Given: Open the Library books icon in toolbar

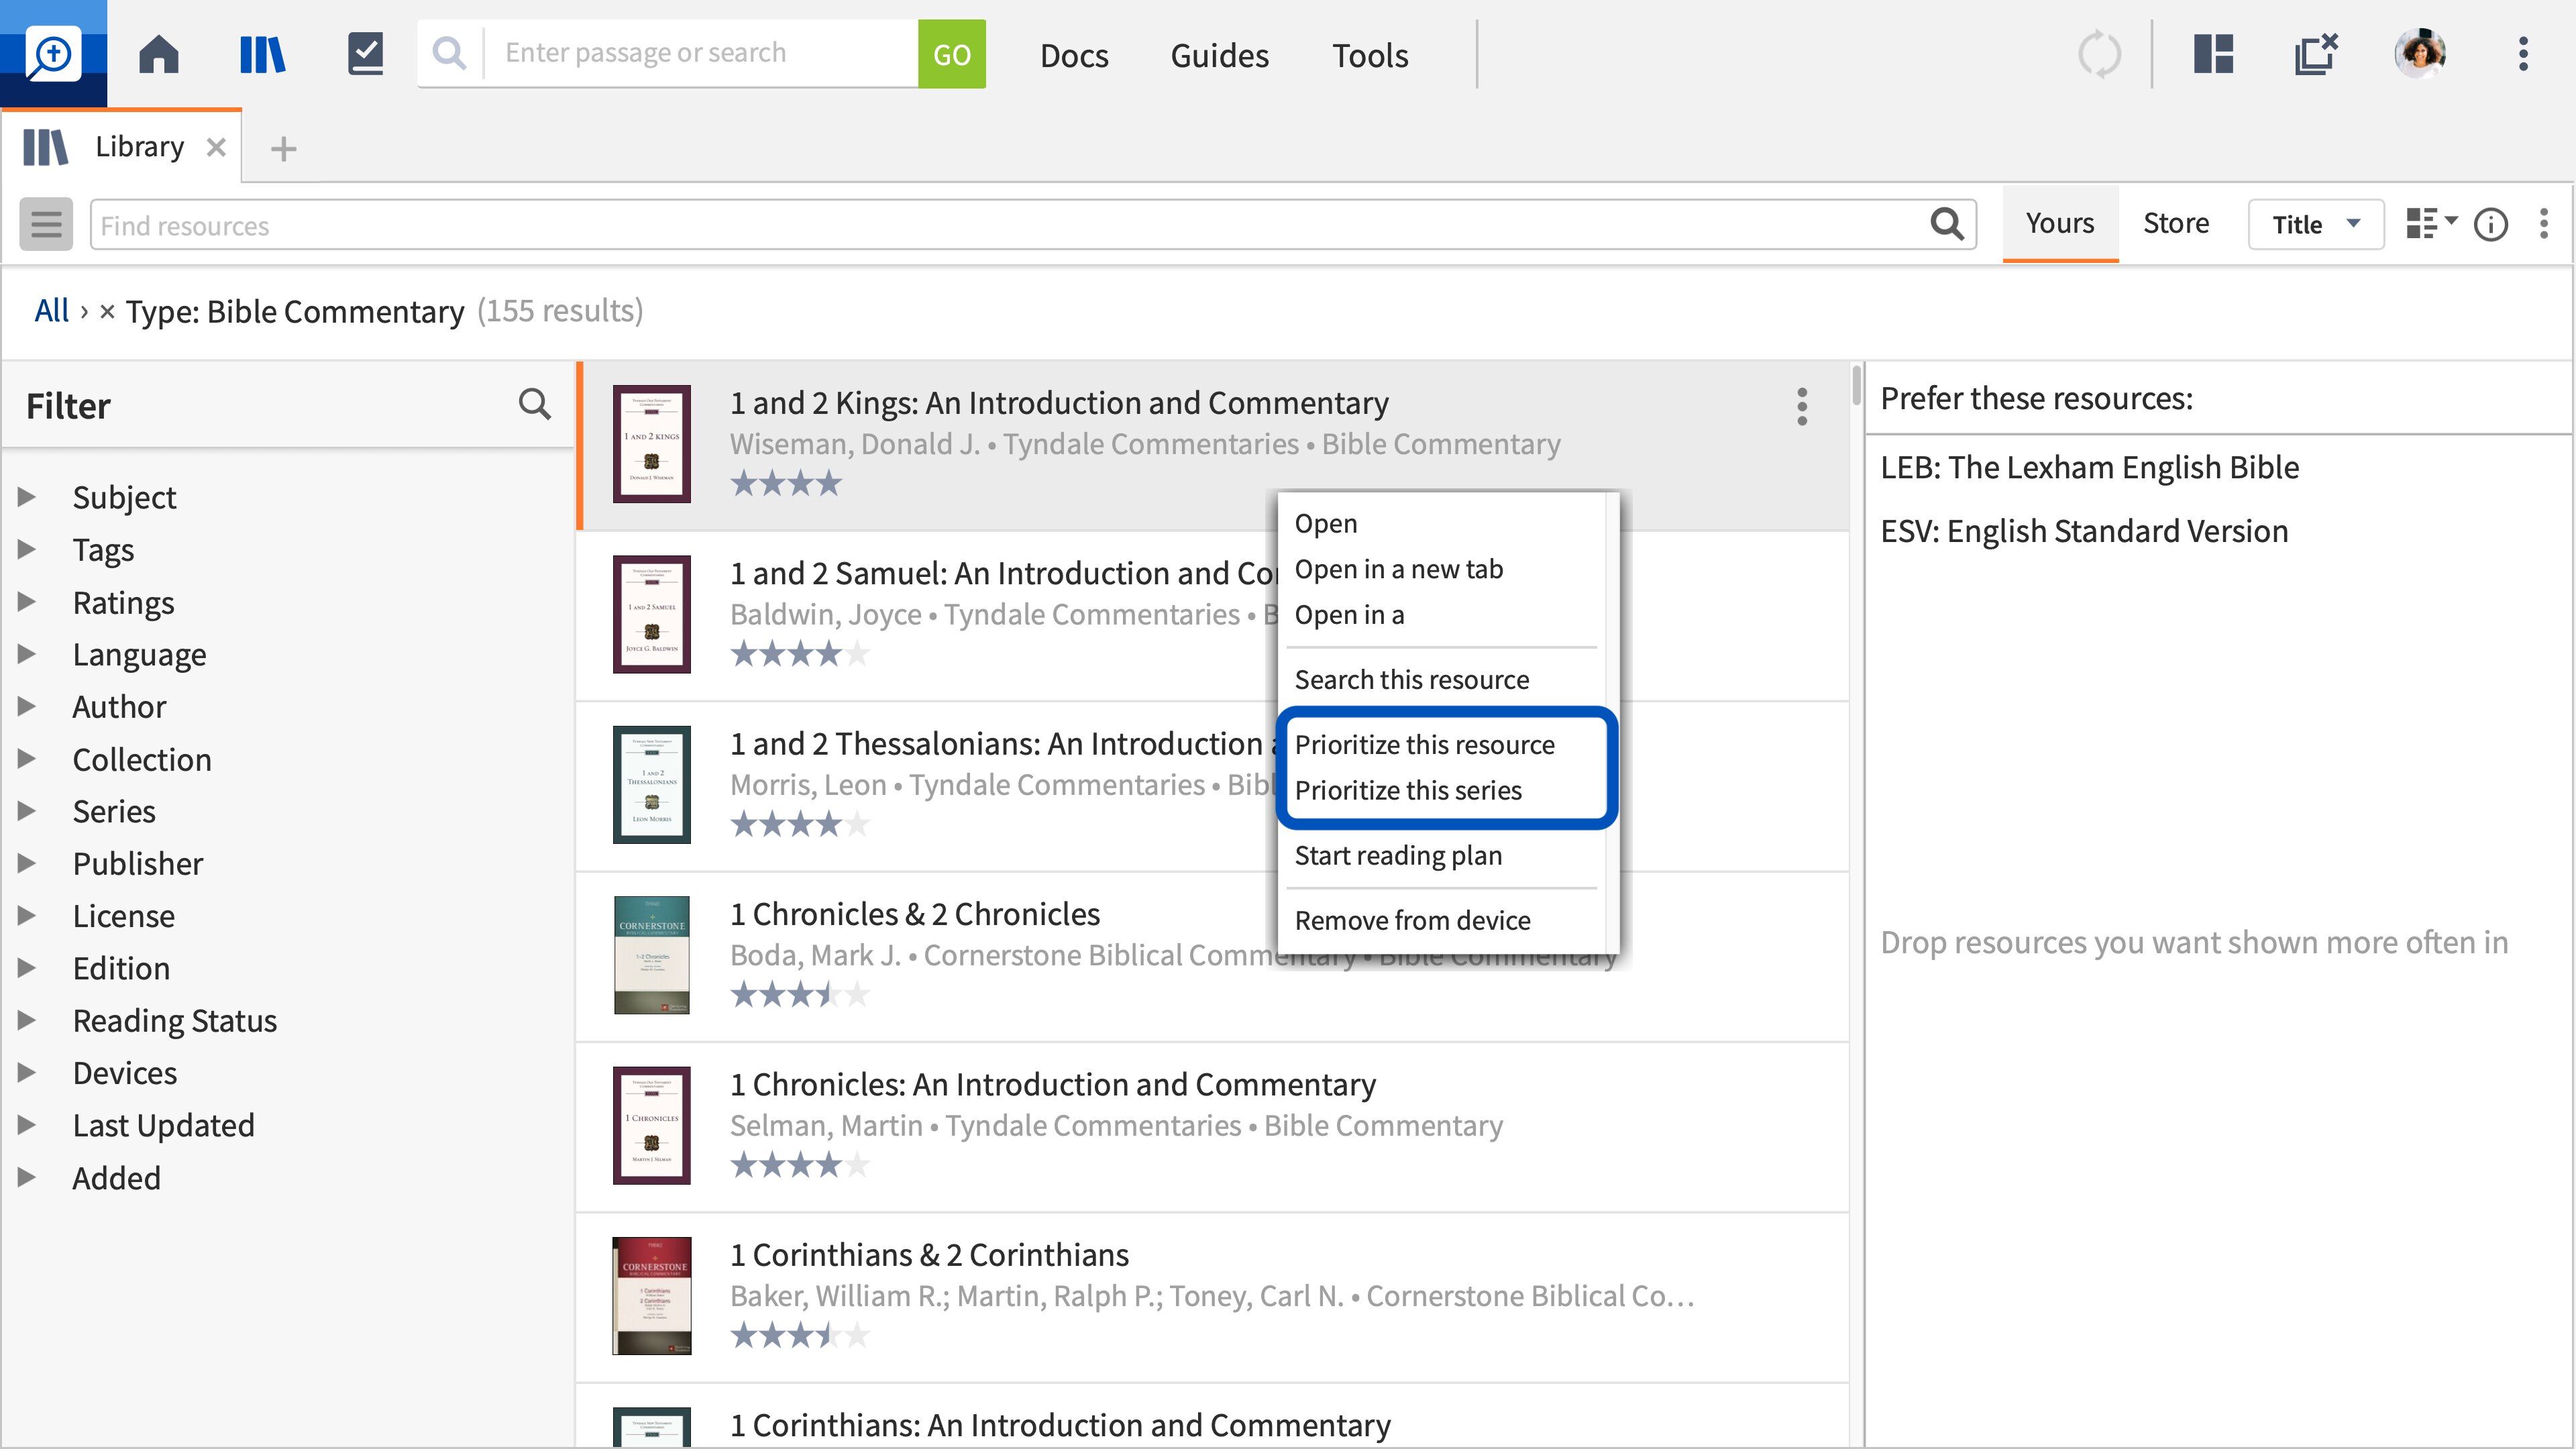Looking at the screenshot, I should 262,54.
